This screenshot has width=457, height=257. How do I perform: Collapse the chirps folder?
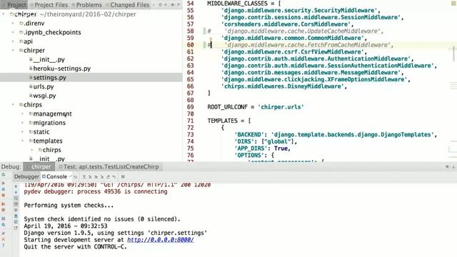13,104
